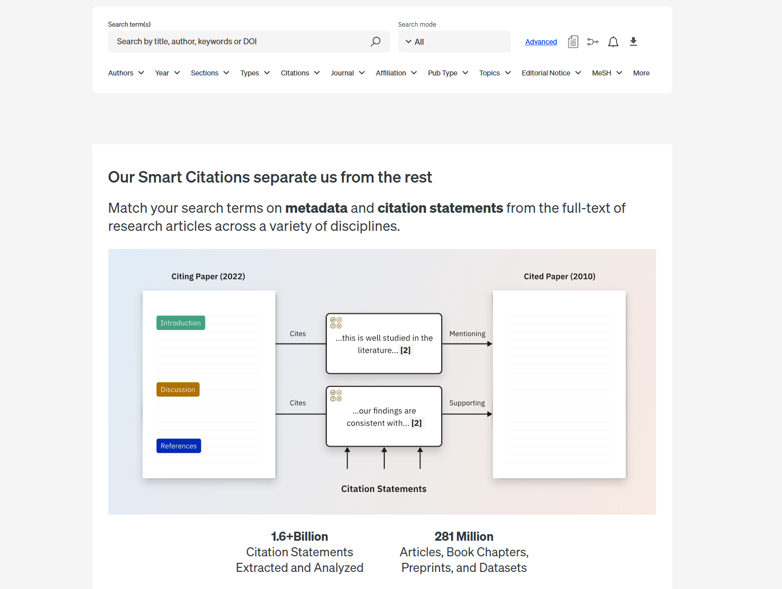Click the 'Search mode' label

(417, 24)
